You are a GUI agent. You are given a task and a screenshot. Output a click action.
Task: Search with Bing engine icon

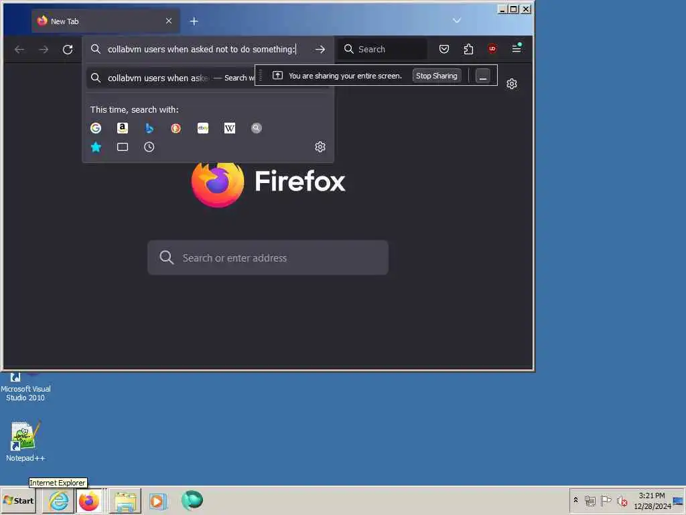pos(149,128)
